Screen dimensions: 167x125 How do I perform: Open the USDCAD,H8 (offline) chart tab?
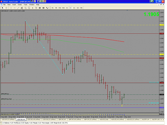point(34,119)
